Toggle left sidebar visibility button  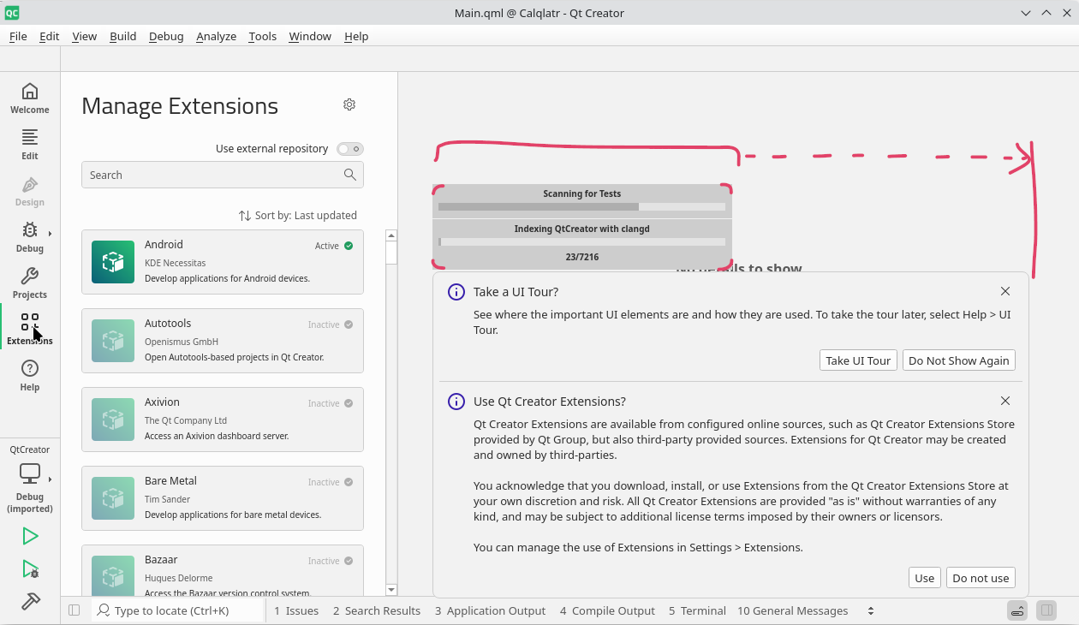[75, 610]
